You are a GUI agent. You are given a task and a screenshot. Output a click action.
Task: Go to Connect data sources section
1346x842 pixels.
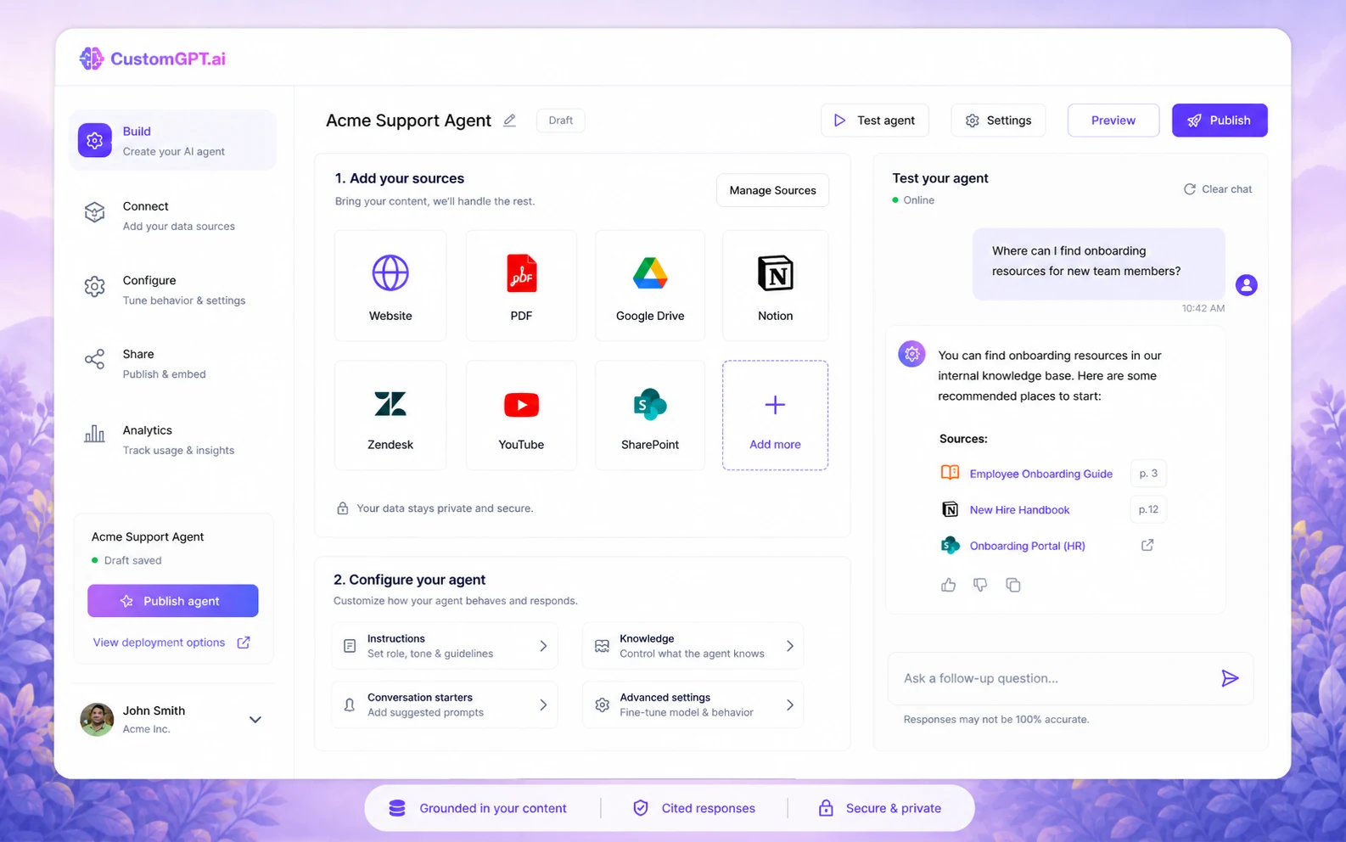(x=172, y=216)
